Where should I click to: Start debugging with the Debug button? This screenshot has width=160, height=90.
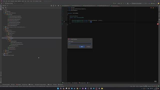(153, 3)
